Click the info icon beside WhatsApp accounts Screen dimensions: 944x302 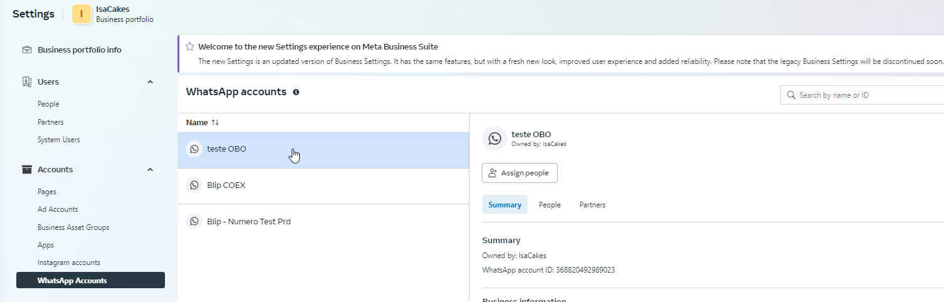[x=296, y=92]
